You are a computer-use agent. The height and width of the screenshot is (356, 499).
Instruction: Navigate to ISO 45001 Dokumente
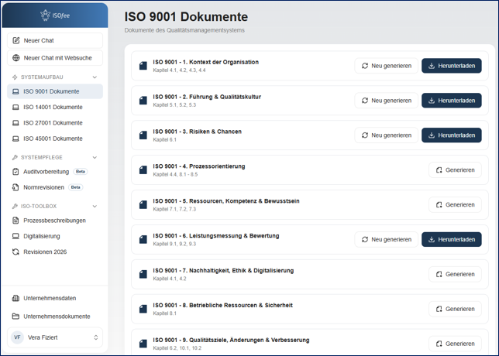55,139
